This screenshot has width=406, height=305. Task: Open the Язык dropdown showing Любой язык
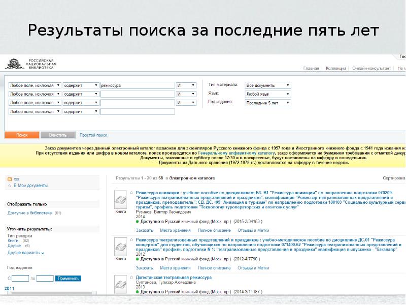pyautogui.click(x=268, y=94)
